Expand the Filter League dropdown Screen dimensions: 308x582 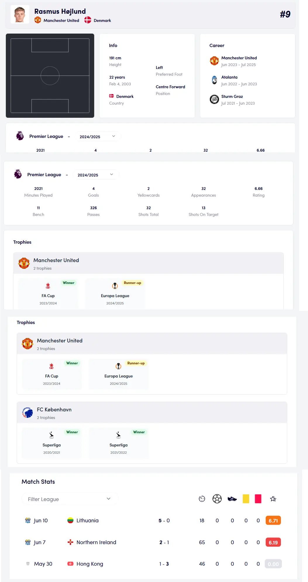(x=70, y=499)
